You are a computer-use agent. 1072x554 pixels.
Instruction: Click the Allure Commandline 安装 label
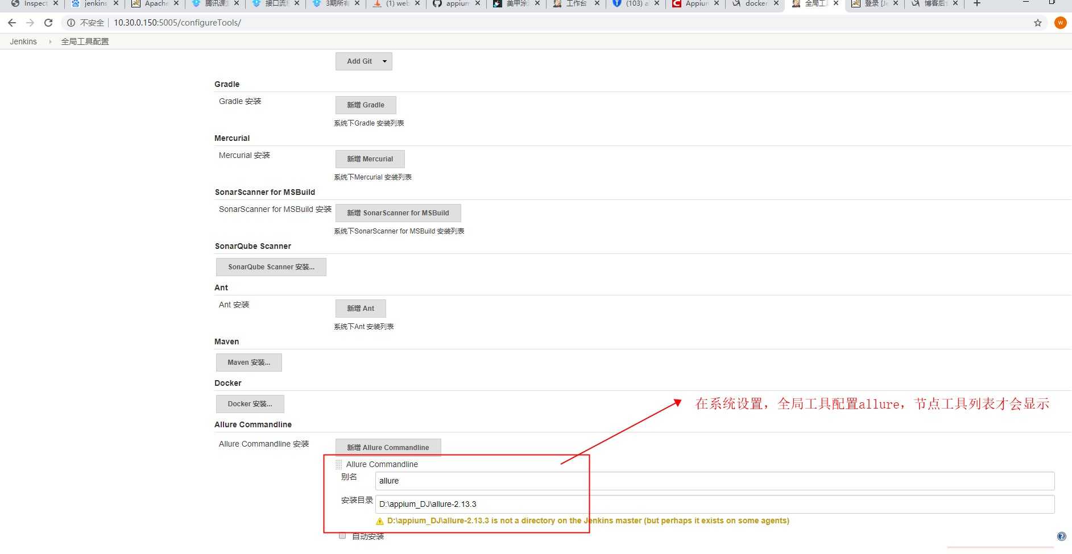point(264,444)
